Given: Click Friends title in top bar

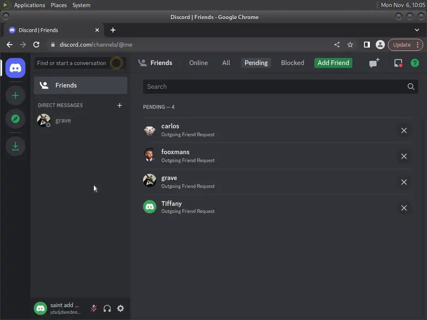Looking at the screenshot, I should [161, 63].
